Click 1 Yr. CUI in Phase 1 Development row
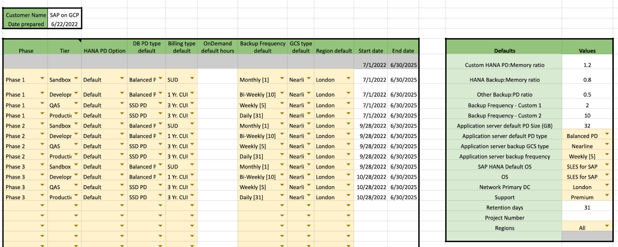 (178, 95)
